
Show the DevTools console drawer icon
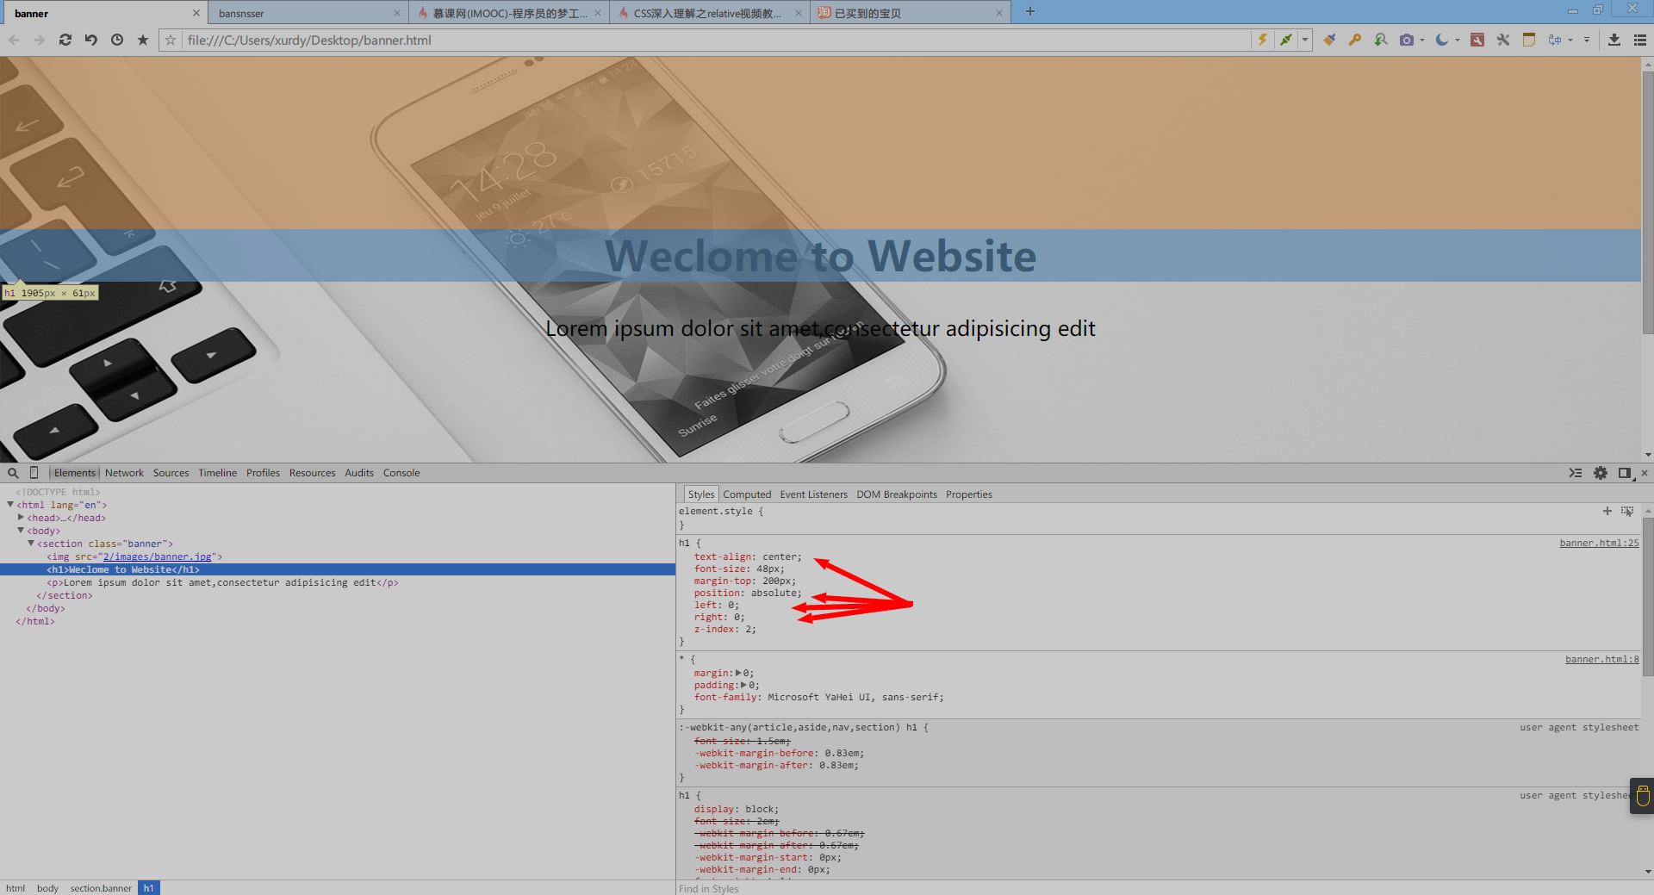tap(1576, 473)
